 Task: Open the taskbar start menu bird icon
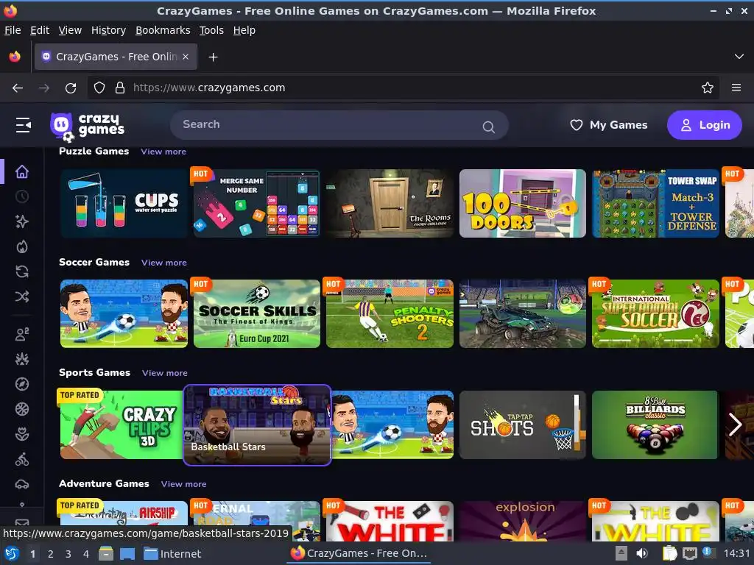(12, 553)
